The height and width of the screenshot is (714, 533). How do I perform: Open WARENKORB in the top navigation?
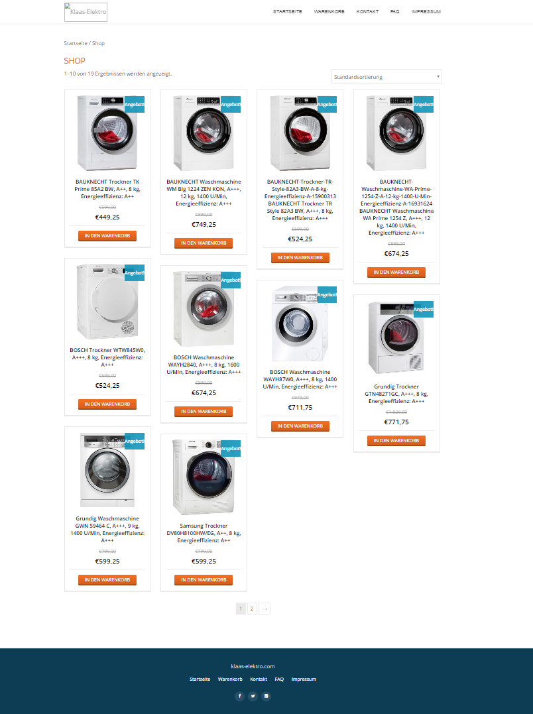(329, 11)
